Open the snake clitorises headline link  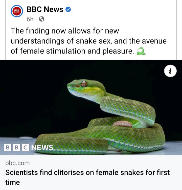tap(87, 177)
